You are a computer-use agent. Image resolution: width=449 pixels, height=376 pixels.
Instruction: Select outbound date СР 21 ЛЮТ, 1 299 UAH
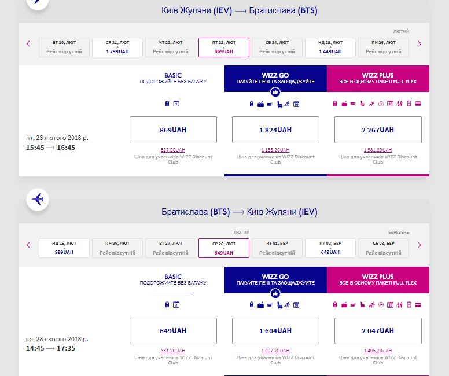(x=117, y=47)
